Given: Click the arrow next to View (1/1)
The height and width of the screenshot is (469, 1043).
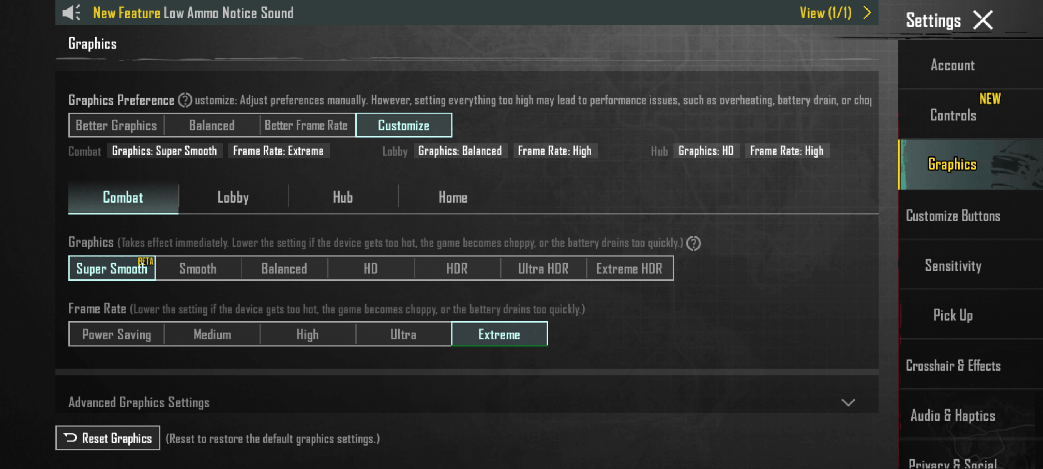Looking at the screenshot, I should pyautogui.click(x=866, y=13).
